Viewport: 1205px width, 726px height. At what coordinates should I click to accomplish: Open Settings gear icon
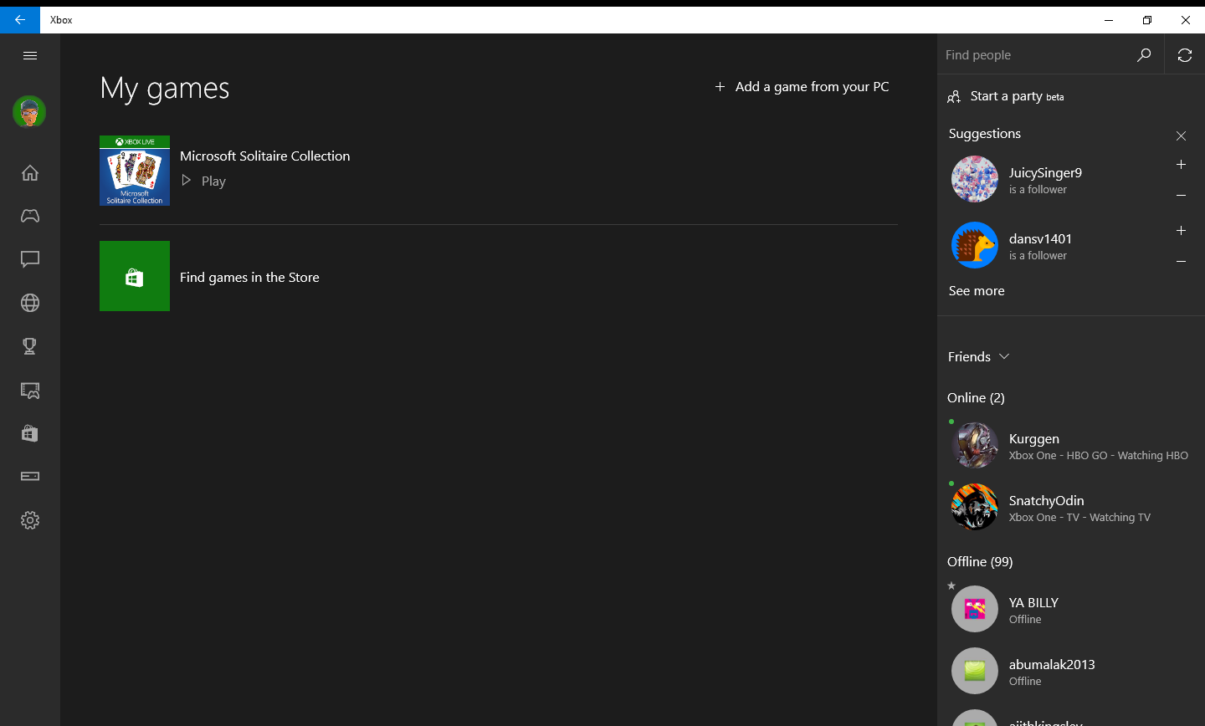click(30, 520)
